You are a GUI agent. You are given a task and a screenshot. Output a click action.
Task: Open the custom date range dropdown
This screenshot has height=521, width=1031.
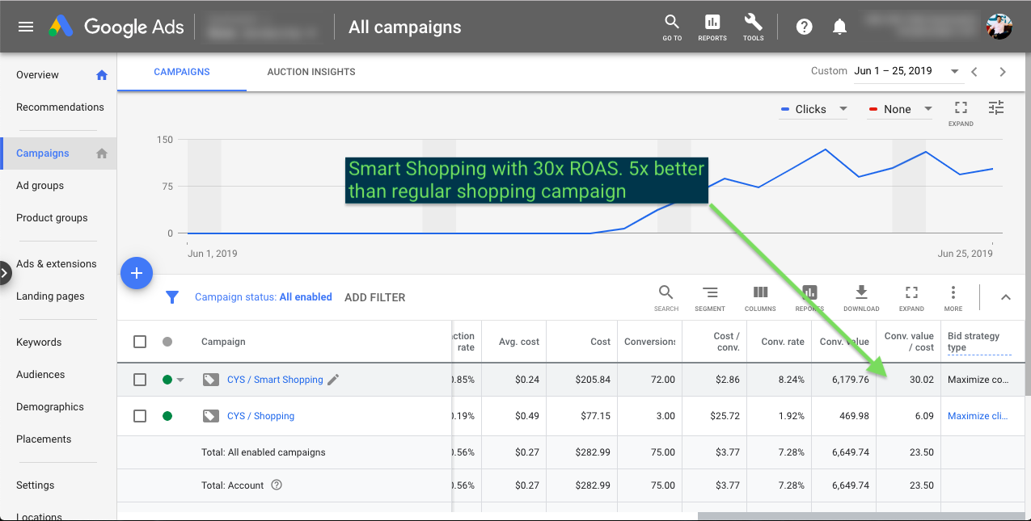908,71
